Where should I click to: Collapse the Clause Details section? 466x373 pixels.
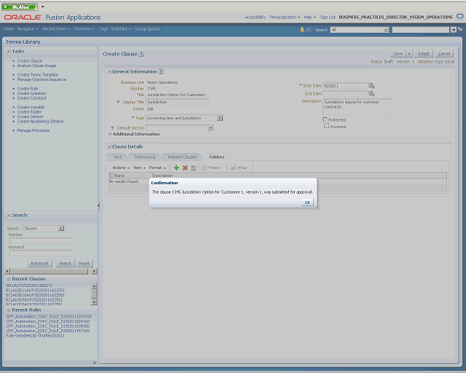coord(109,147)
